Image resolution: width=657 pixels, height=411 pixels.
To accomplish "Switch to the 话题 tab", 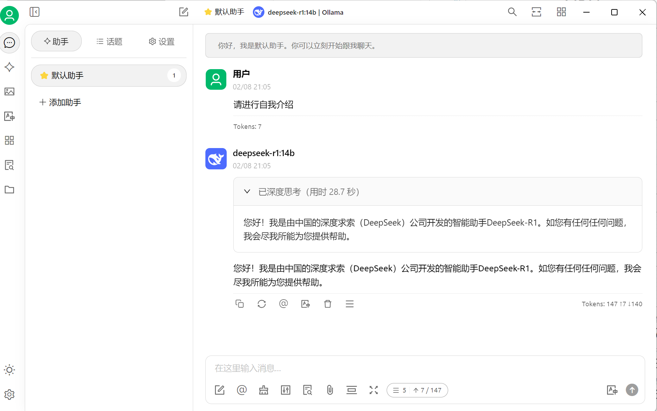I will (x=109, y=41).
